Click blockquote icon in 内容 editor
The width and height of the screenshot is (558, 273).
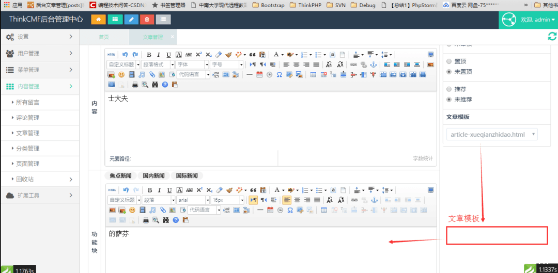point(253,55)
